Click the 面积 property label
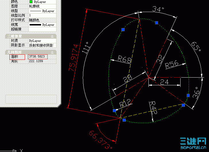209x152 pixels. pyautogui.click(x=14, y=57)
